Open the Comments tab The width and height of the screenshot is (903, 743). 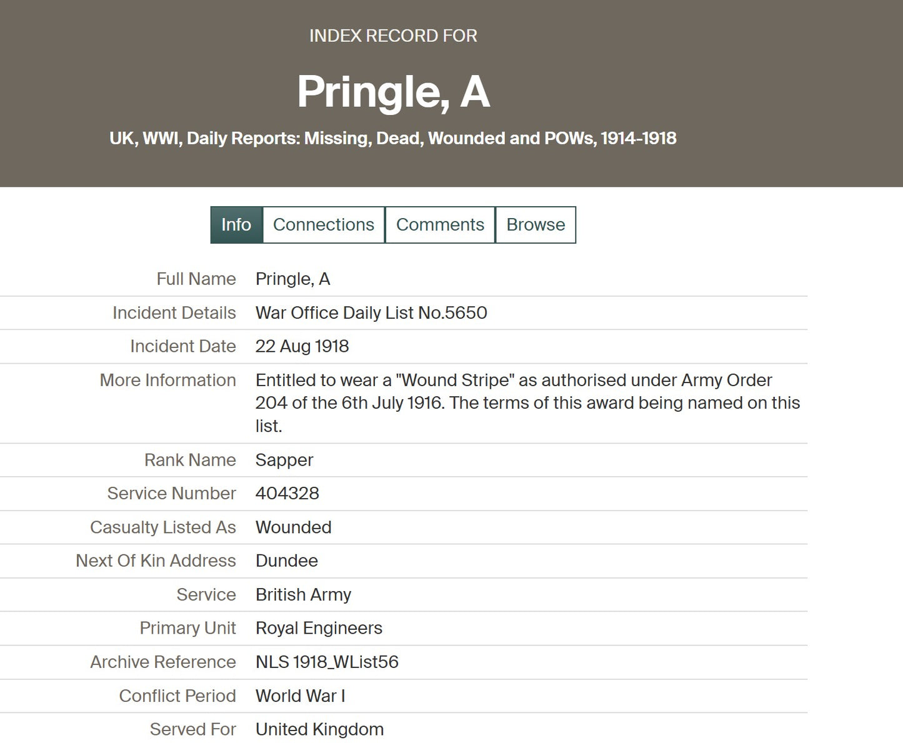click(440, 225)
